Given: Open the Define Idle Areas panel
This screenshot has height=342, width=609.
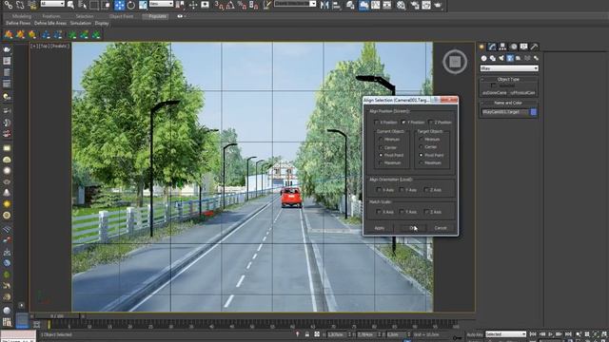Looking at the screenshot, I should [50, 23].
